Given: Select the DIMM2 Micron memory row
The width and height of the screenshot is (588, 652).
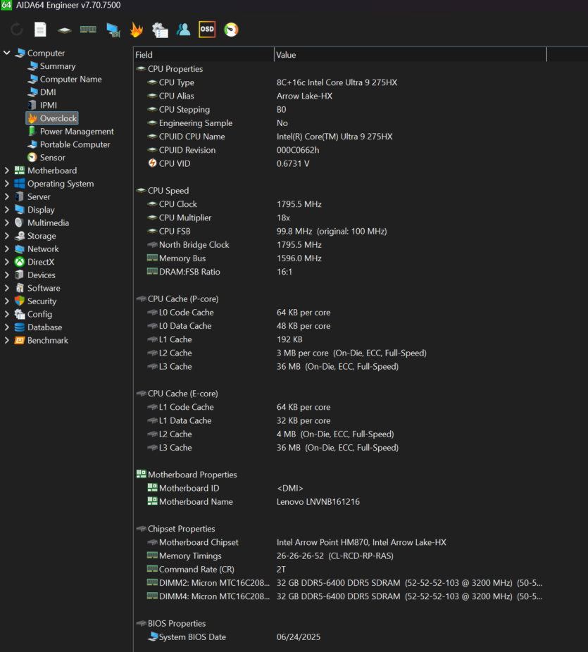Looking at the screenshot, I should click(x=340, y=582).
